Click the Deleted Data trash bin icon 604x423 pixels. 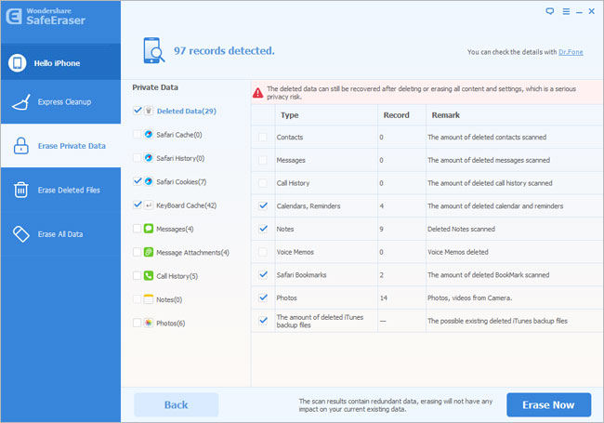149,111
